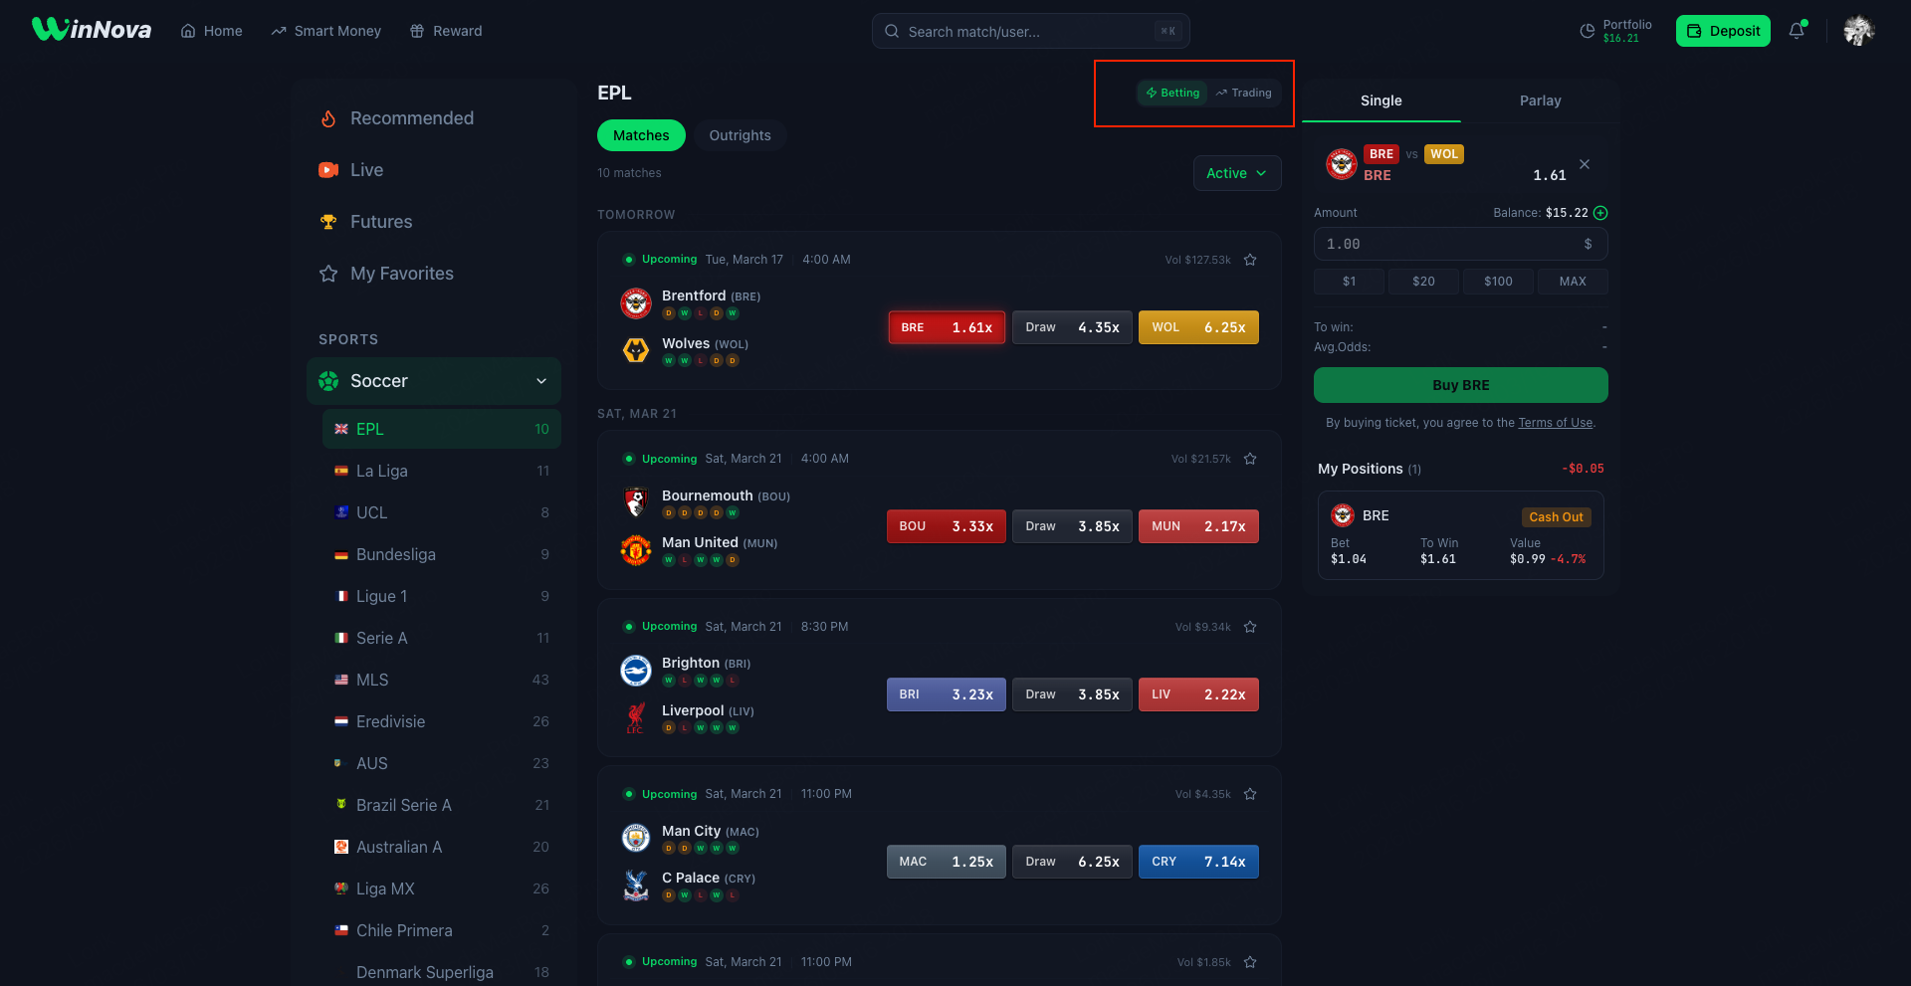Select La Liga in the league list
Image resolution: width=1911 pixels, height=986 pixels.
point(382,471)
